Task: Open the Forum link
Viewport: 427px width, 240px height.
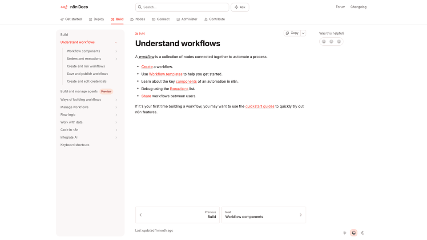Action: [x=340, y=7]
